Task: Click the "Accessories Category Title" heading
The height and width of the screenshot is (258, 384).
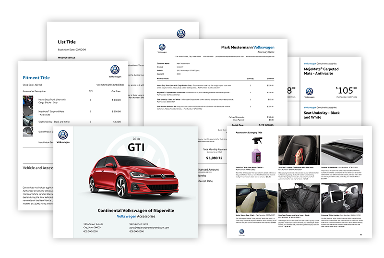Action: point(249,133)
